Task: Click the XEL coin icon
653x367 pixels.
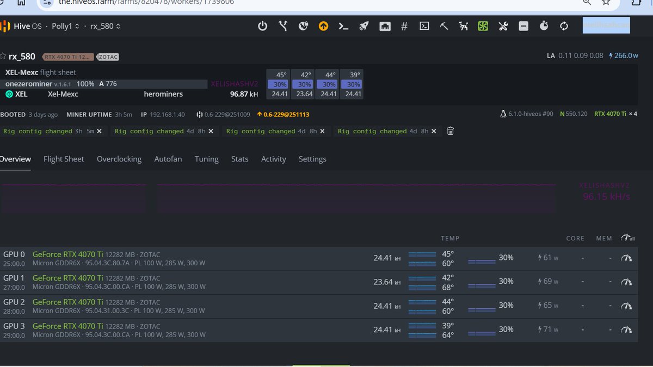Action: pyautogui.click(x=9, y=94)
